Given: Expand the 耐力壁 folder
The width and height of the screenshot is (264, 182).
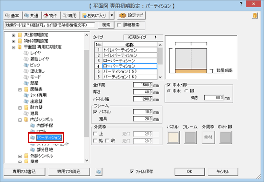Looking at the screenshot, I should click(x=20, y=108).
